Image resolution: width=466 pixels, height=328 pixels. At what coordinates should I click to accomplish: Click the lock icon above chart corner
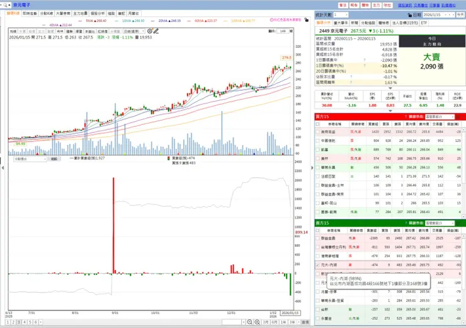pyautogui.click(x=307, y=20)
